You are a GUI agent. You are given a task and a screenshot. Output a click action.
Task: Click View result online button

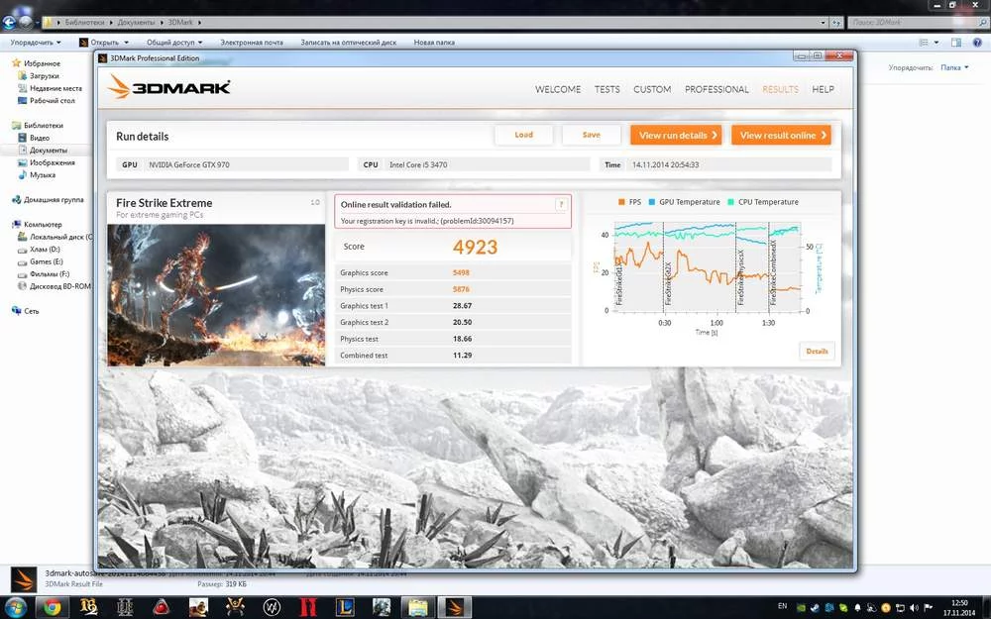tap(781, 135)
